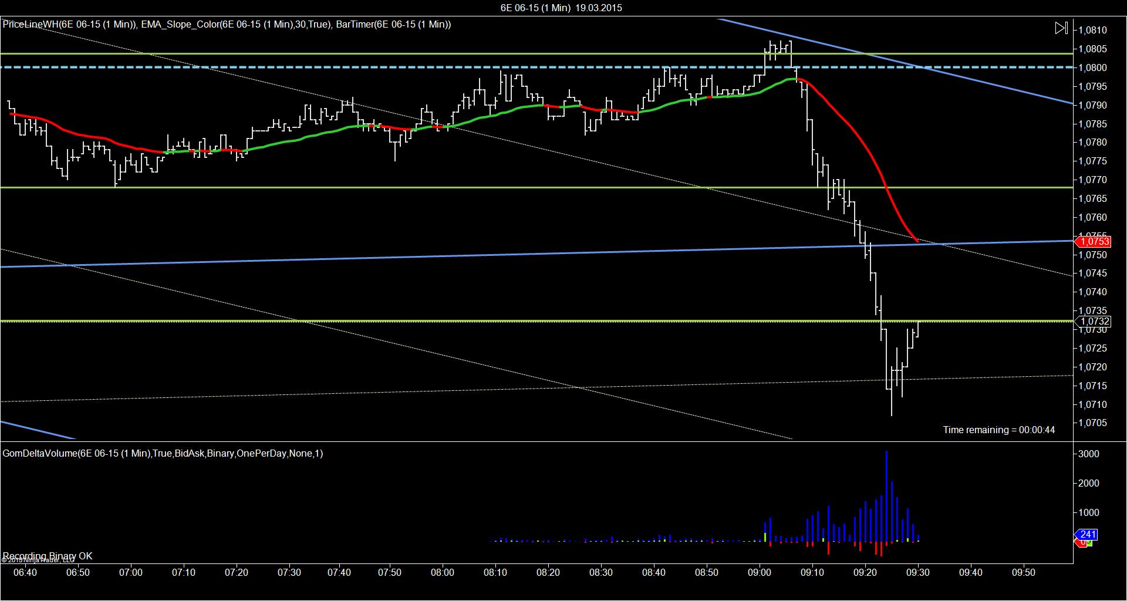Image resolution: width=1127 pixels, height=601 pixels.
Task: Click the 1,0725 price axis label
Action: pos(1092,349)
